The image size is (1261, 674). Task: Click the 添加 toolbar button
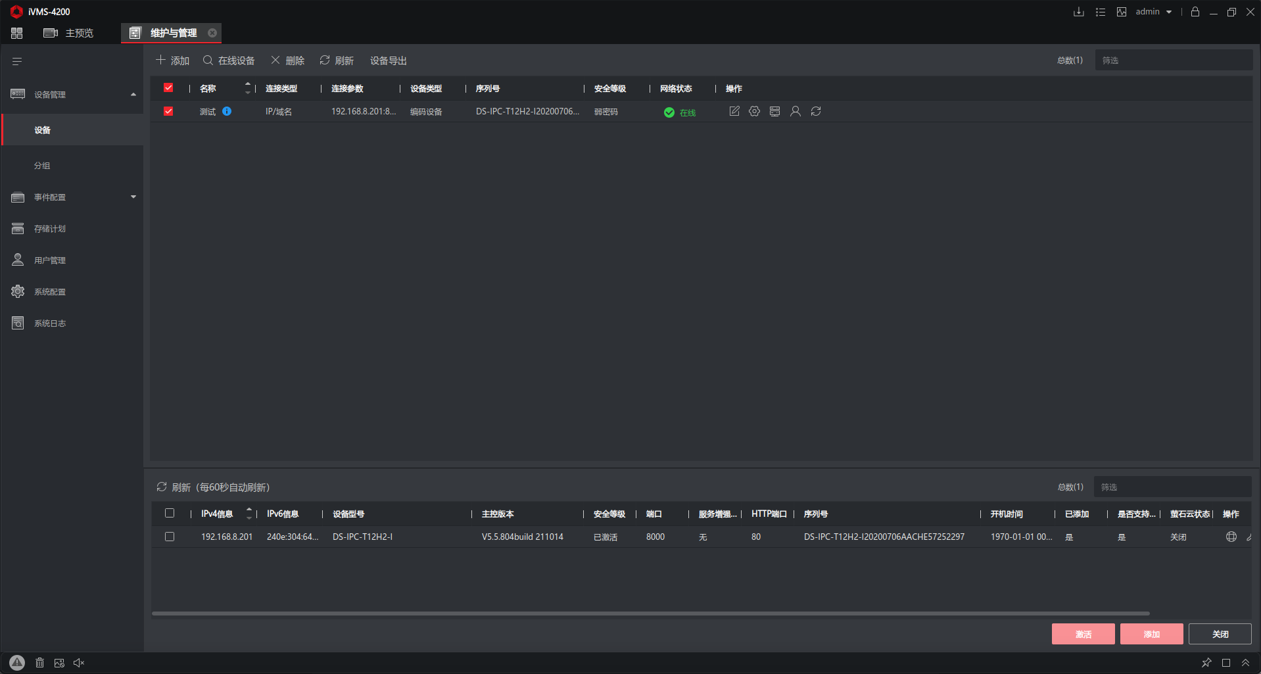172,60
